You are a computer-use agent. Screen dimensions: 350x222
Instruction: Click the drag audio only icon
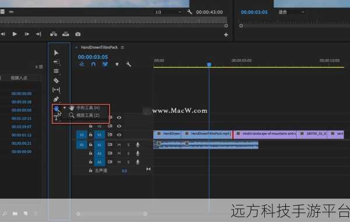click(x=11, y=12)
